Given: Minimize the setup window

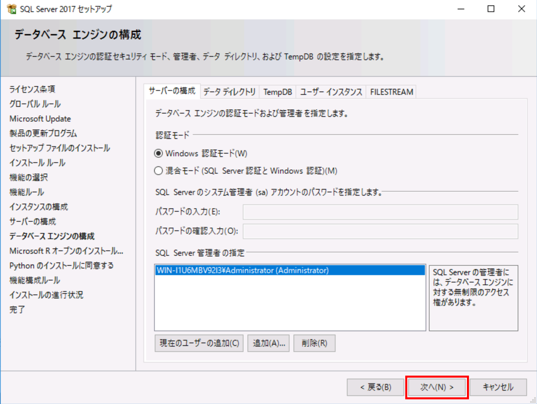Looking at the screenshot, I should click(461, 9).
